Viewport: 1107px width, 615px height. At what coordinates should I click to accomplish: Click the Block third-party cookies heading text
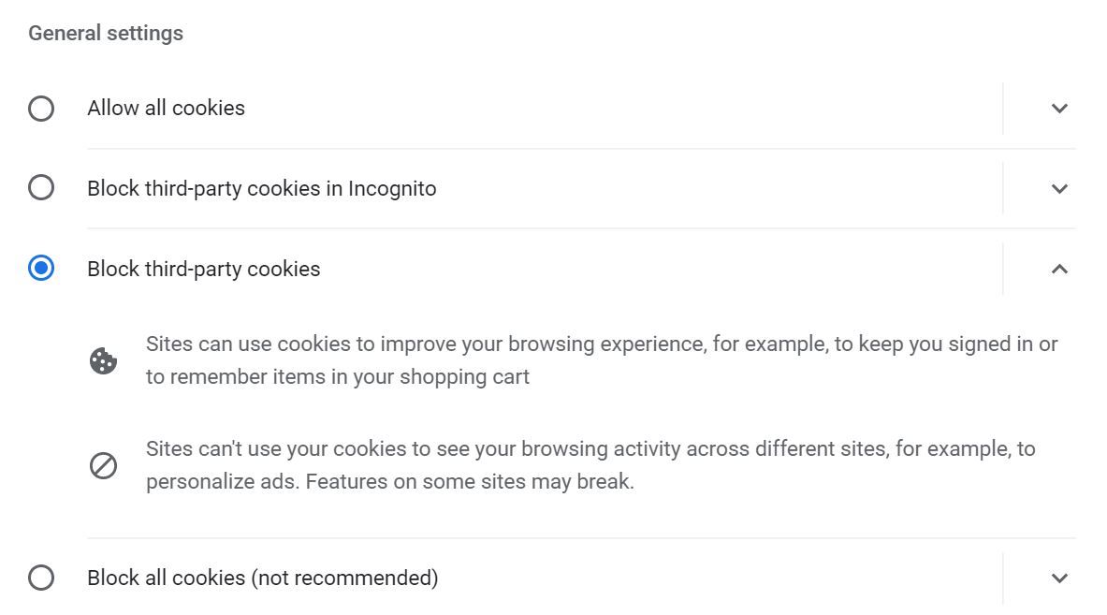(204, 269)
